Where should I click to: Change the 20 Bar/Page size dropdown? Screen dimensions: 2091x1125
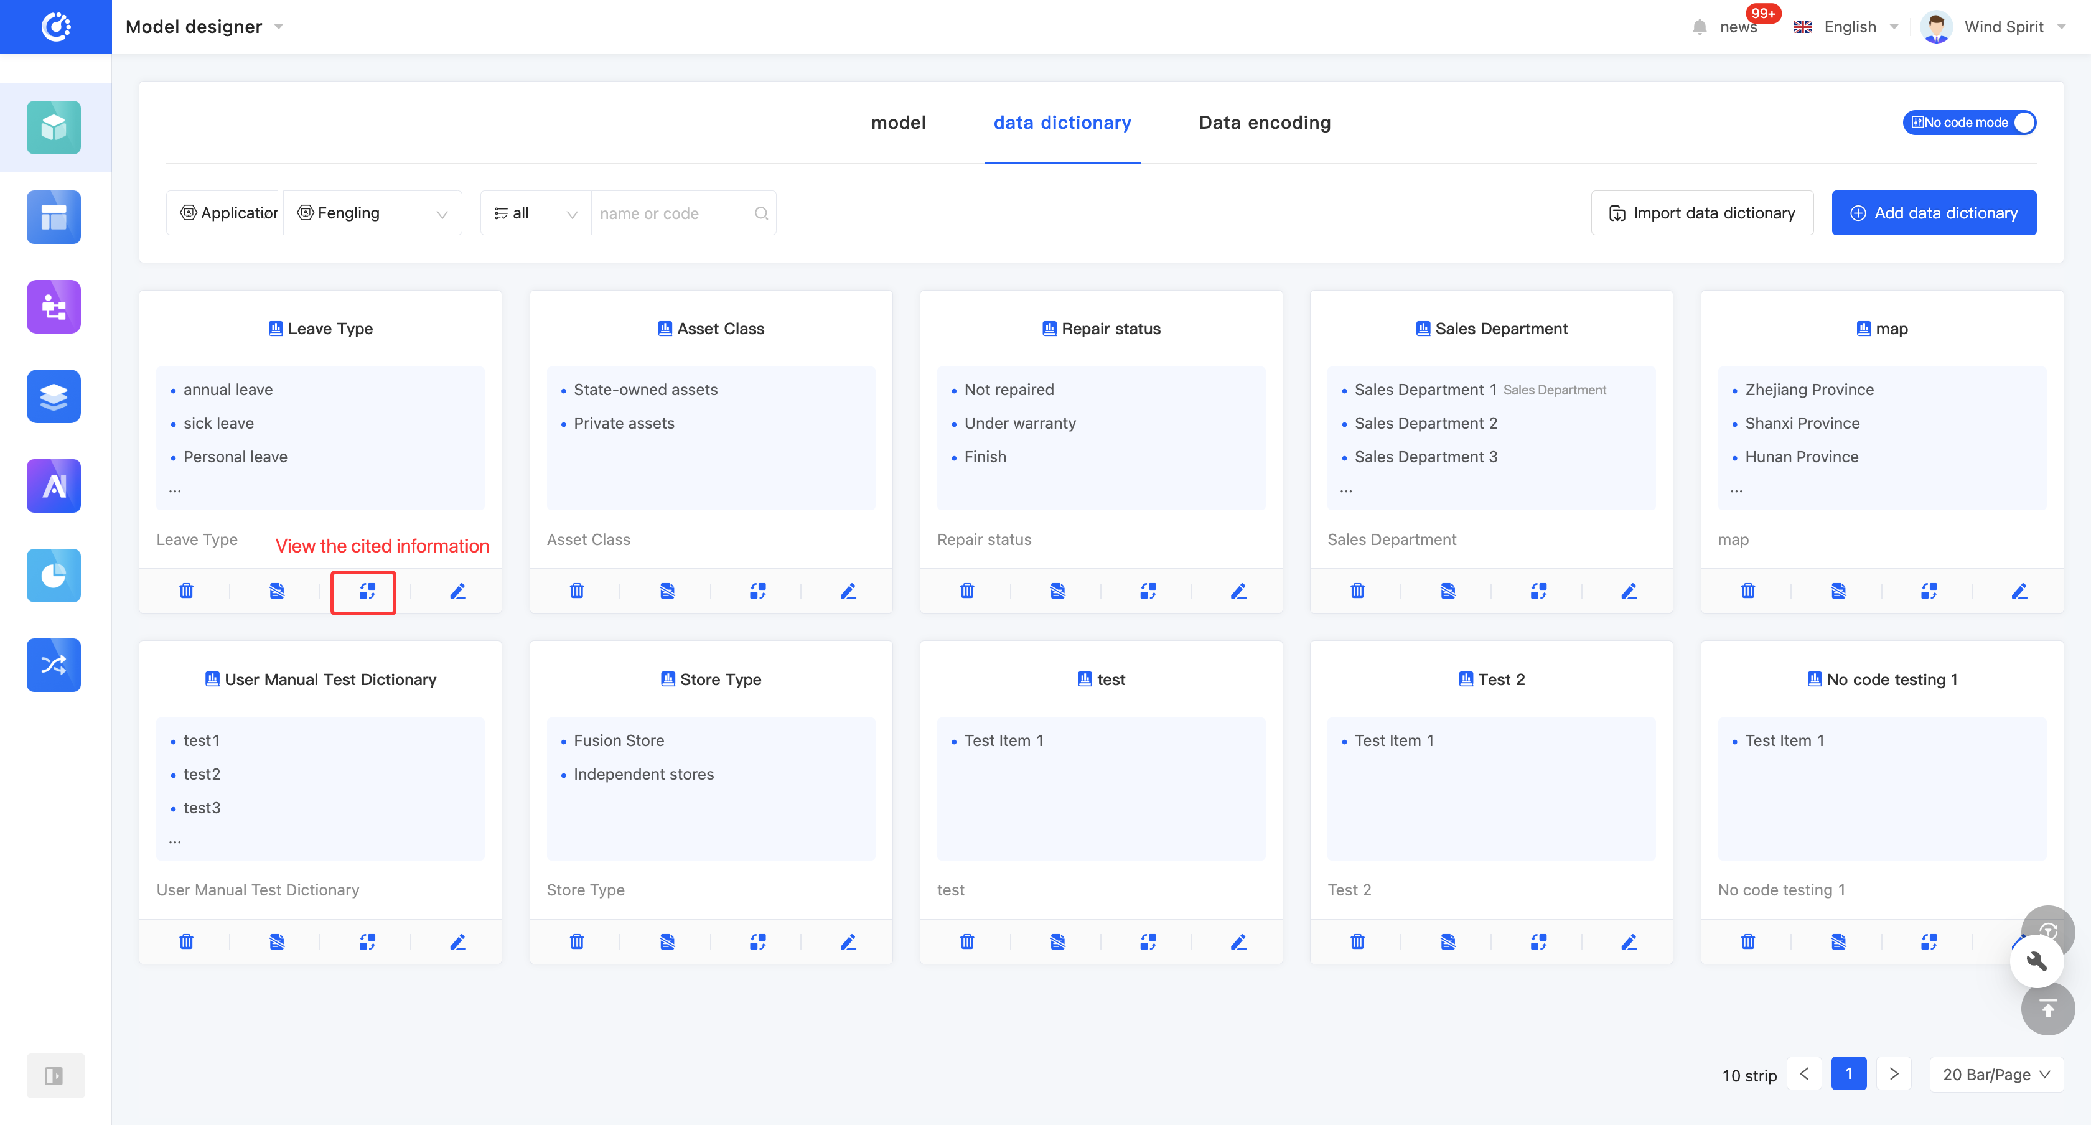(x=1996, y=1075)
